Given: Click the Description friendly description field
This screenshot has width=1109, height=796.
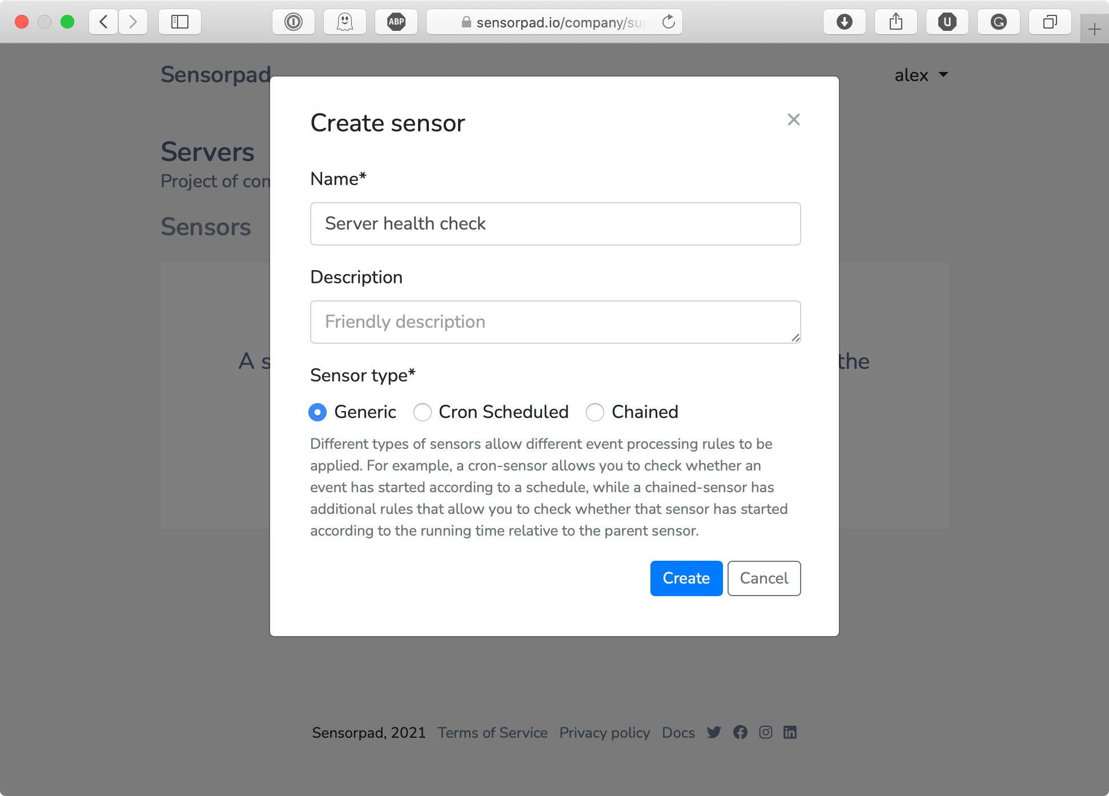Looking at the screenshot, I should pos(556,321).
